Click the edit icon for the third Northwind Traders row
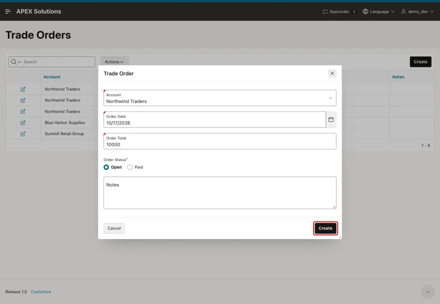The width and height of the screenshot is (440, 304). pyautogui.click(x=23, y=111)
